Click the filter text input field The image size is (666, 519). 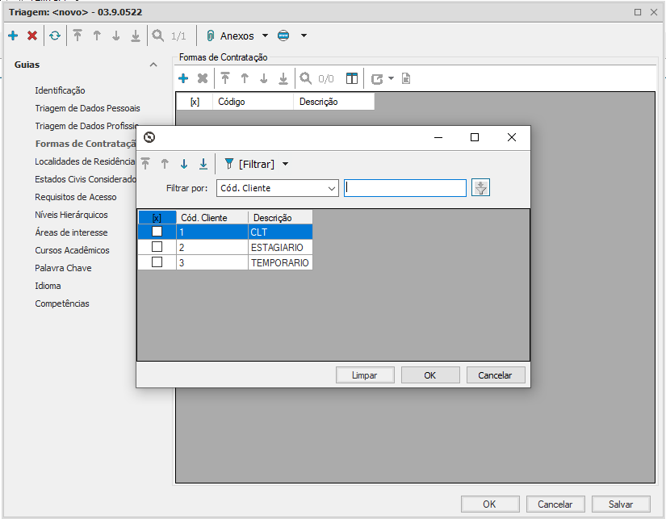point(405,188)
